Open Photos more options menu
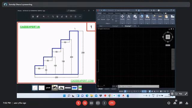 pos(80,16)
